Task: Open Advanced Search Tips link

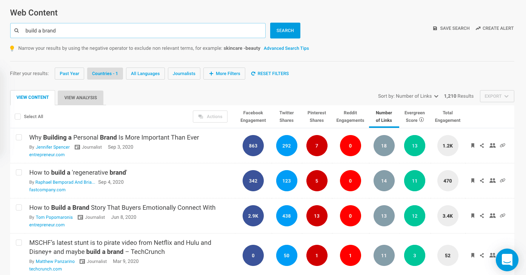Action: (286, 48)
